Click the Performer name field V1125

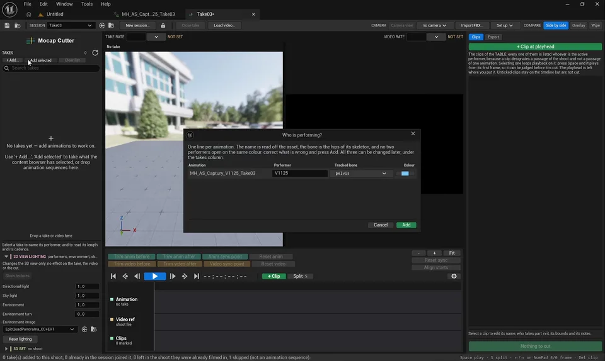[x=300, y=174]
